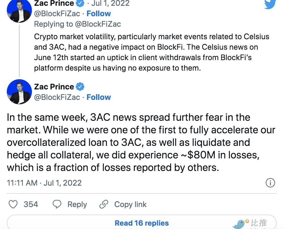The height and width of the screenshot is (229, 284).
Task: Follow @BlockFiZac in the main tweet
Action: coord(99,97)
